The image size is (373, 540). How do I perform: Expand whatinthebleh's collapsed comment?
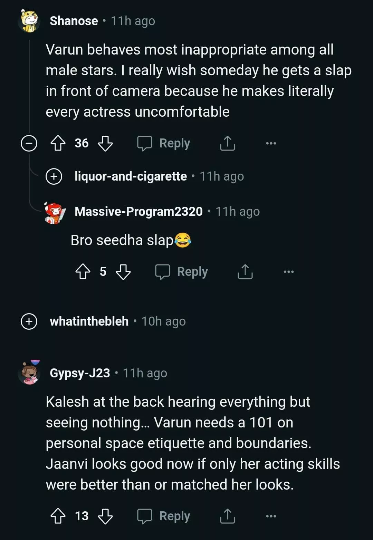tap(29, 321)
